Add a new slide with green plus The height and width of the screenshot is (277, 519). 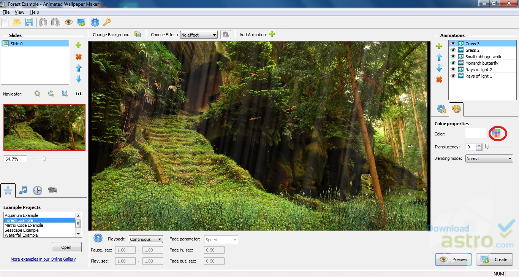[x=79, y=45]
